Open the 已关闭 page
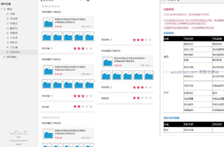This screenshot has width=224, height=147. (14, 47)
